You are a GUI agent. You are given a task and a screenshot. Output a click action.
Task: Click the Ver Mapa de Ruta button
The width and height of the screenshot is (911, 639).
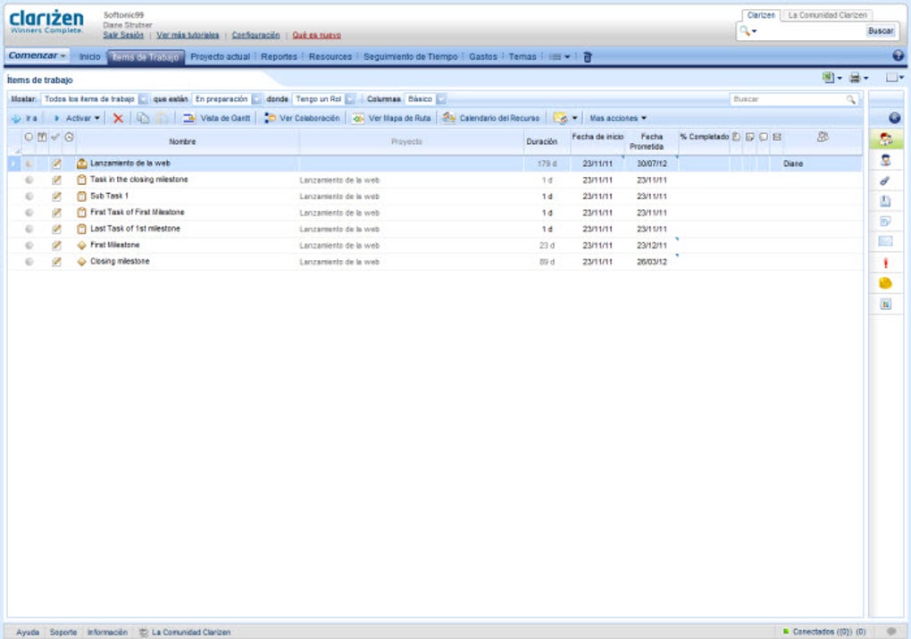tap(391, 118)
